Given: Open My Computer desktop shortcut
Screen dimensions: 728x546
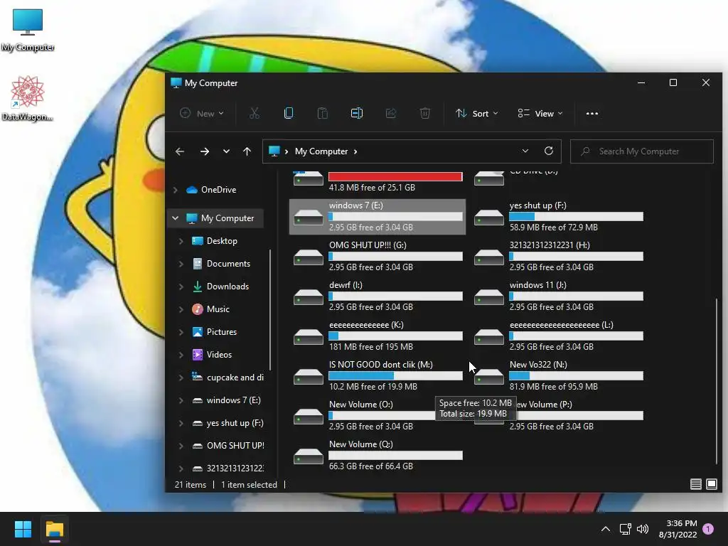Looking at the screenshot, I should [28, 30].
